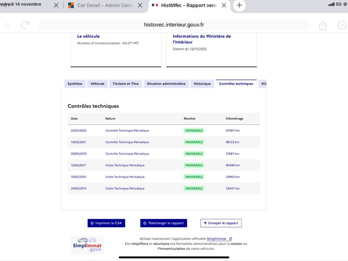
Task: Switch to the Car Detail browser tab
Action: pyautogui.click(x=102, y=6)
